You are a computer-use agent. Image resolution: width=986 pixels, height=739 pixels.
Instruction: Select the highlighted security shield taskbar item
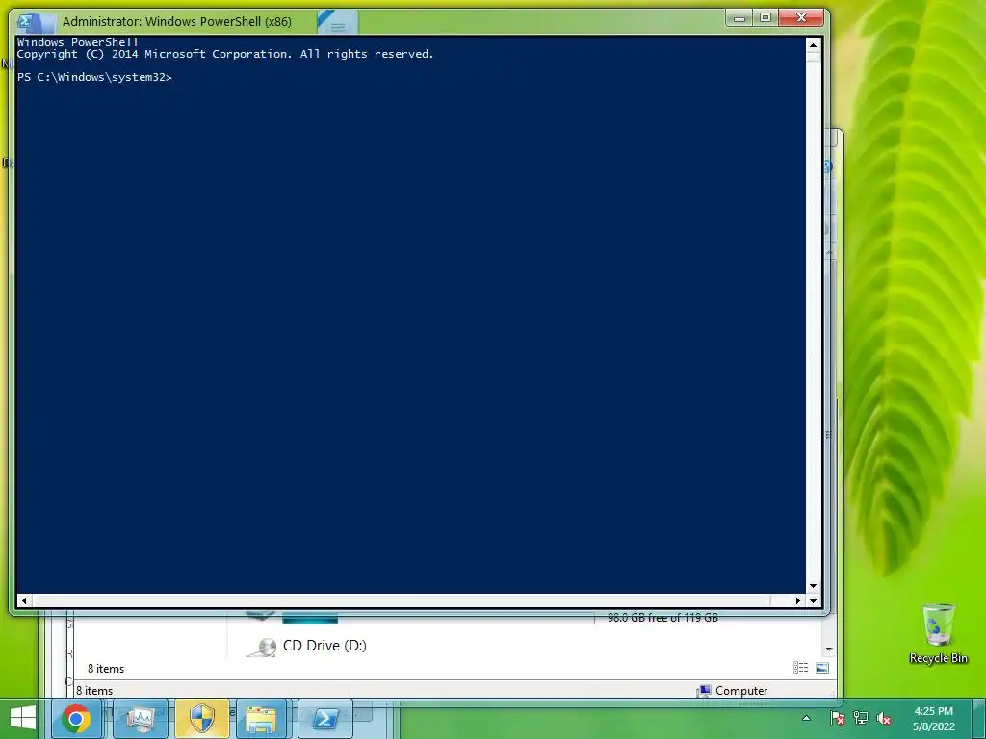tap(202, 718)
